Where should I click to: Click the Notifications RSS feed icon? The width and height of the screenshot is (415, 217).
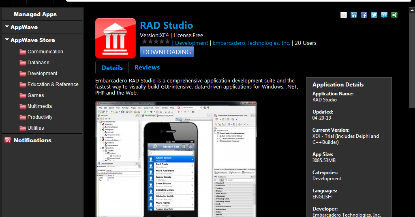[x=8, y=140]
